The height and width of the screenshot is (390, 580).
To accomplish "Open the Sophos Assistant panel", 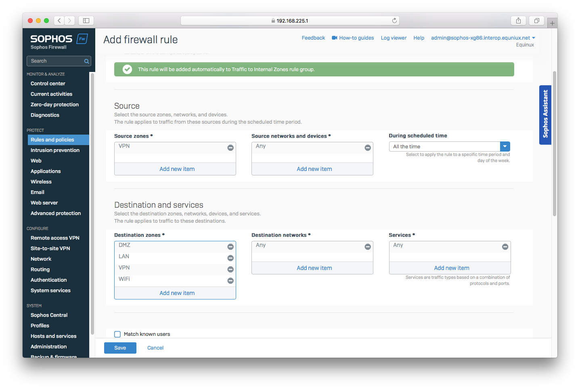I will point(545,115).
